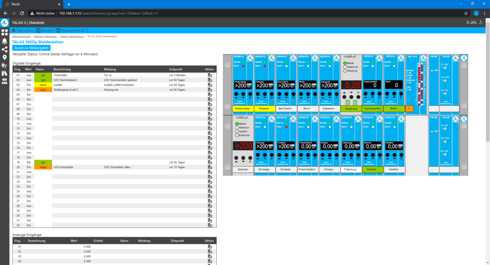
Task: Open action icon for analog input 01
Action: [210, 246]
